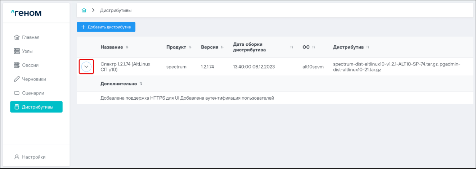
Task: Sort by Название column arrows icon
Action: click(x=127, y=47)
